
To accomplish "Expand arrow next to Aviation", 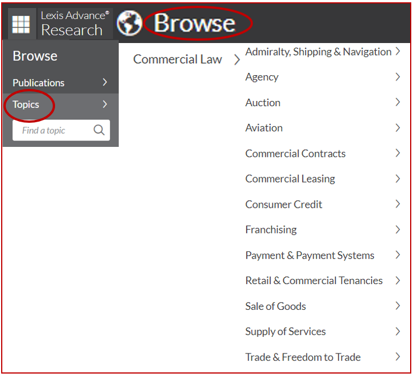I will 398,128.
